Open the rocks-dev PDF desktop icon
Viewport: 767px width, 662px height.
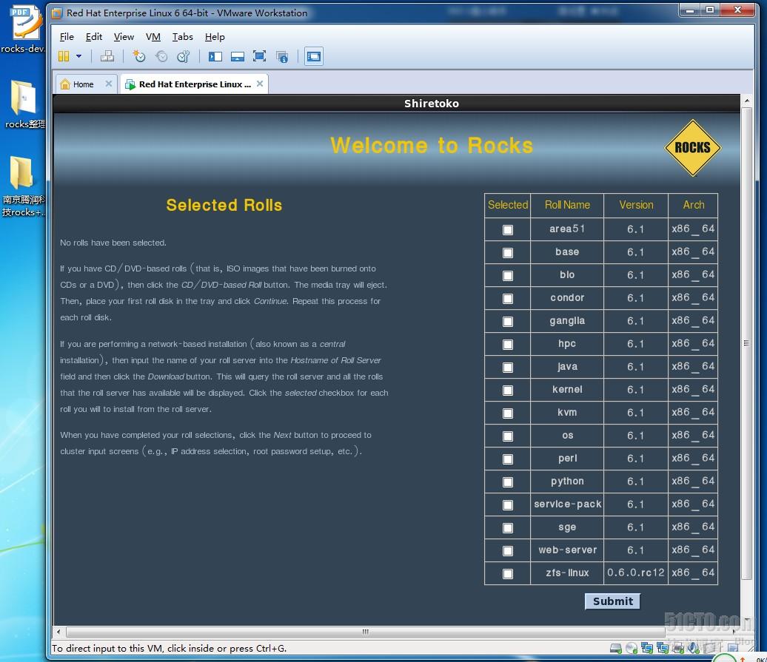click(22, 28)
